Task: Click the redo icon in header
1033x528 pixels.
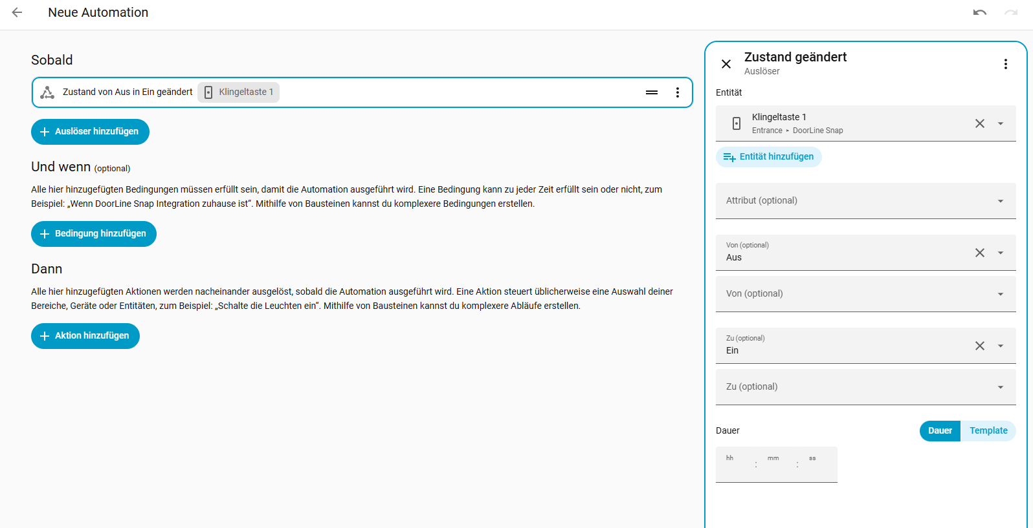Action: point(1011,12)
